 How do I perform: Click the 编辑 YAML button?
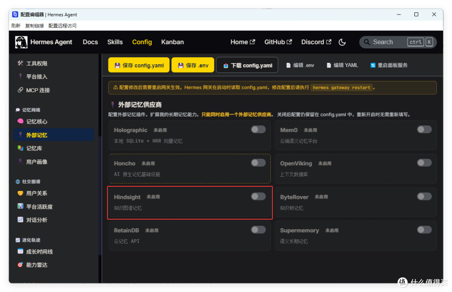point(342,65)
